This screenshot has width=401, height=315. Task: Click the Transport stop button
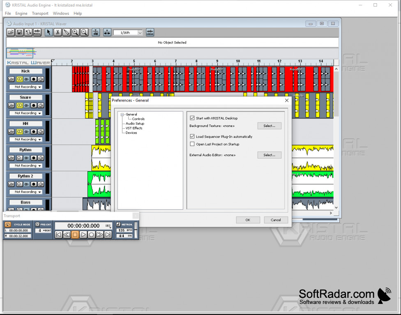click(75, 234)
